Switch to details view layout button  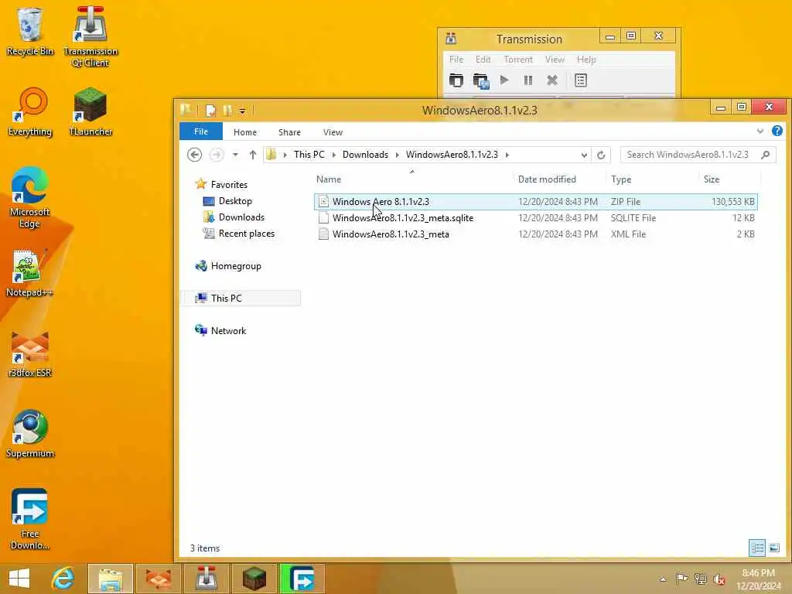[756, 548]
